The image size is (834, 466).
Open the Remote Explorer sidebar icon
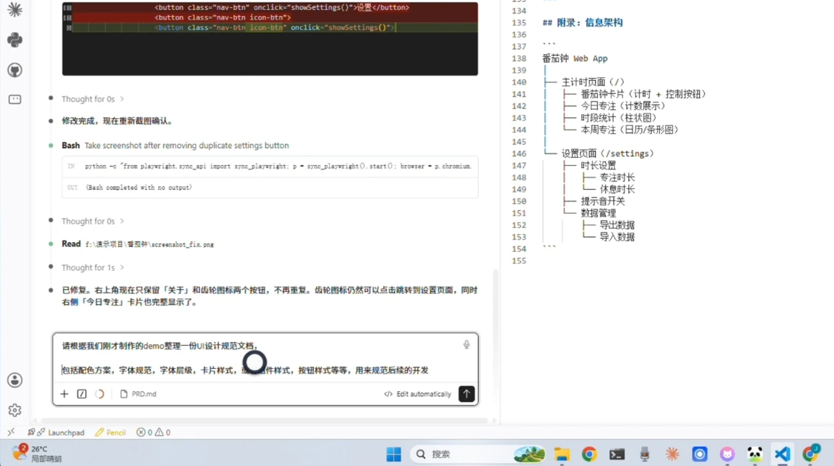(x=15, y=99)
